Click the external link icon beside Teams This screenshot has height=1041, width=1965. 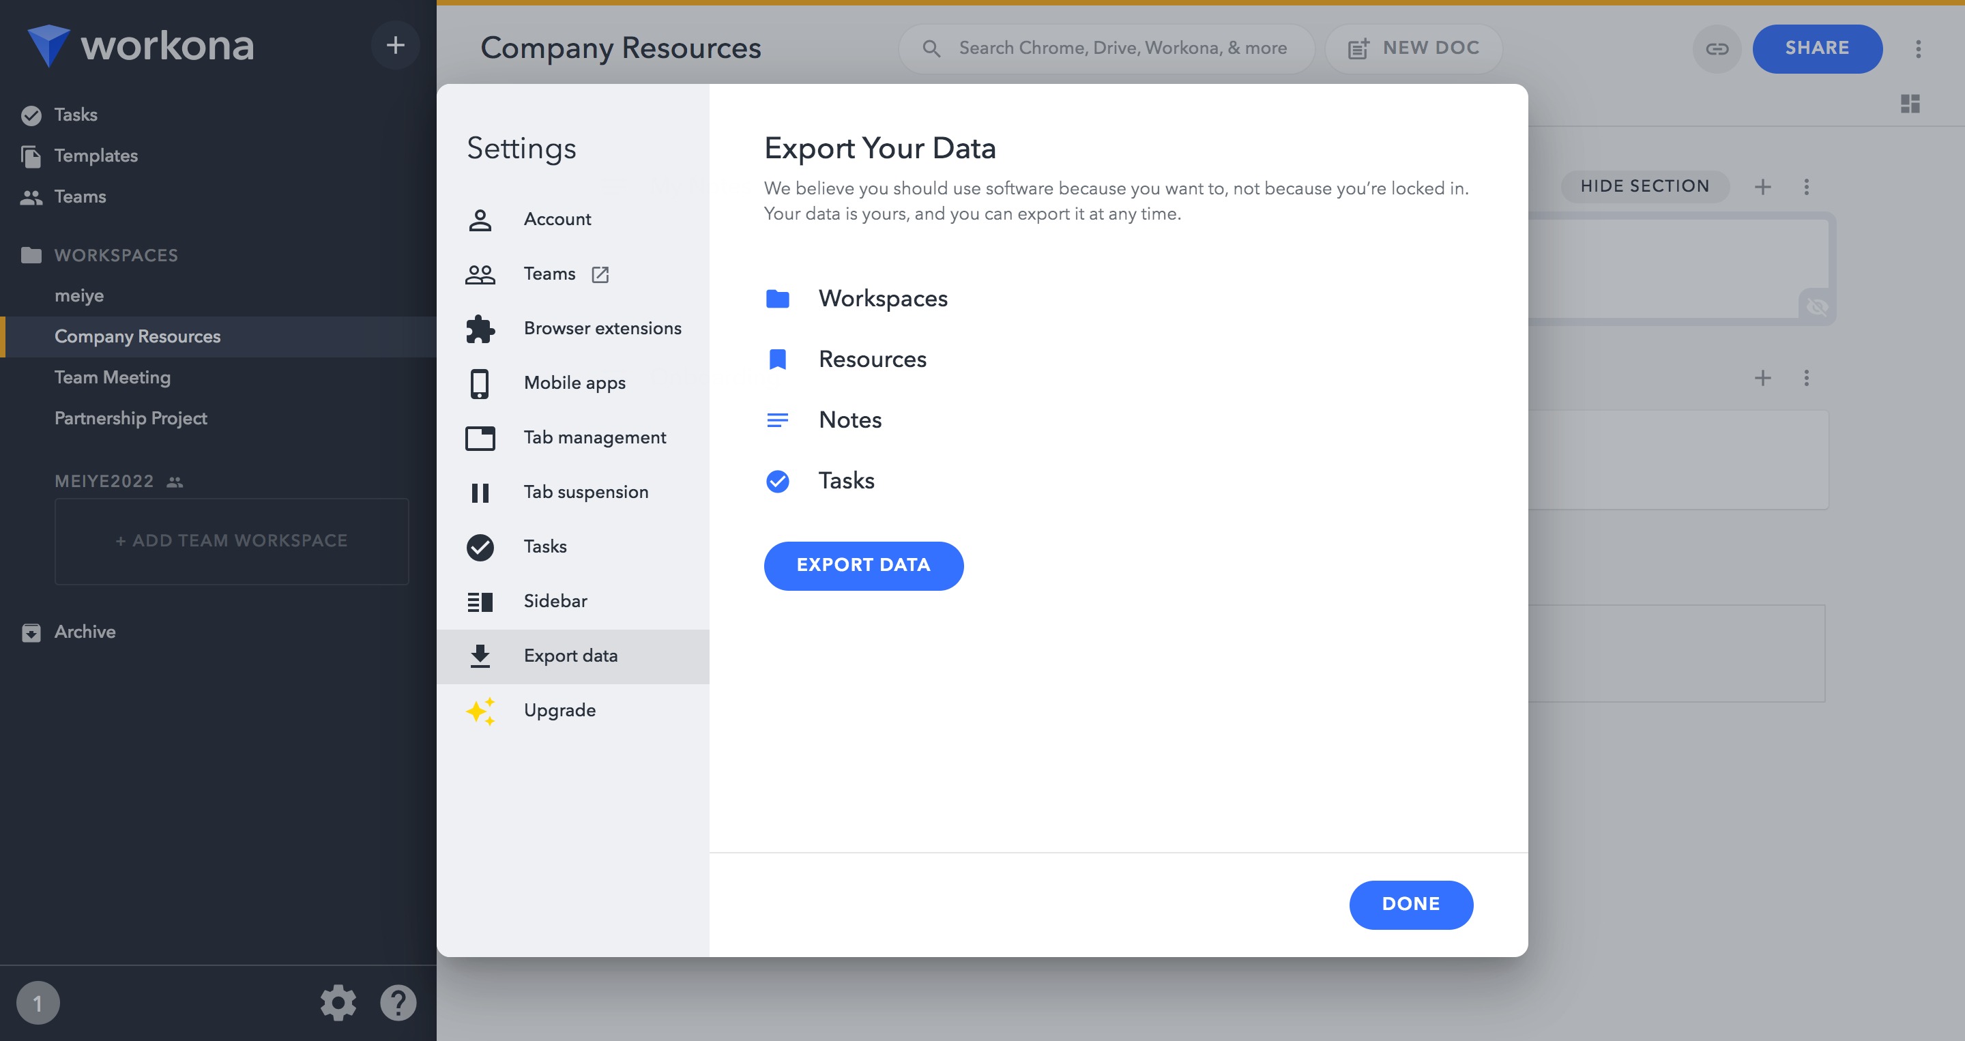600,274
